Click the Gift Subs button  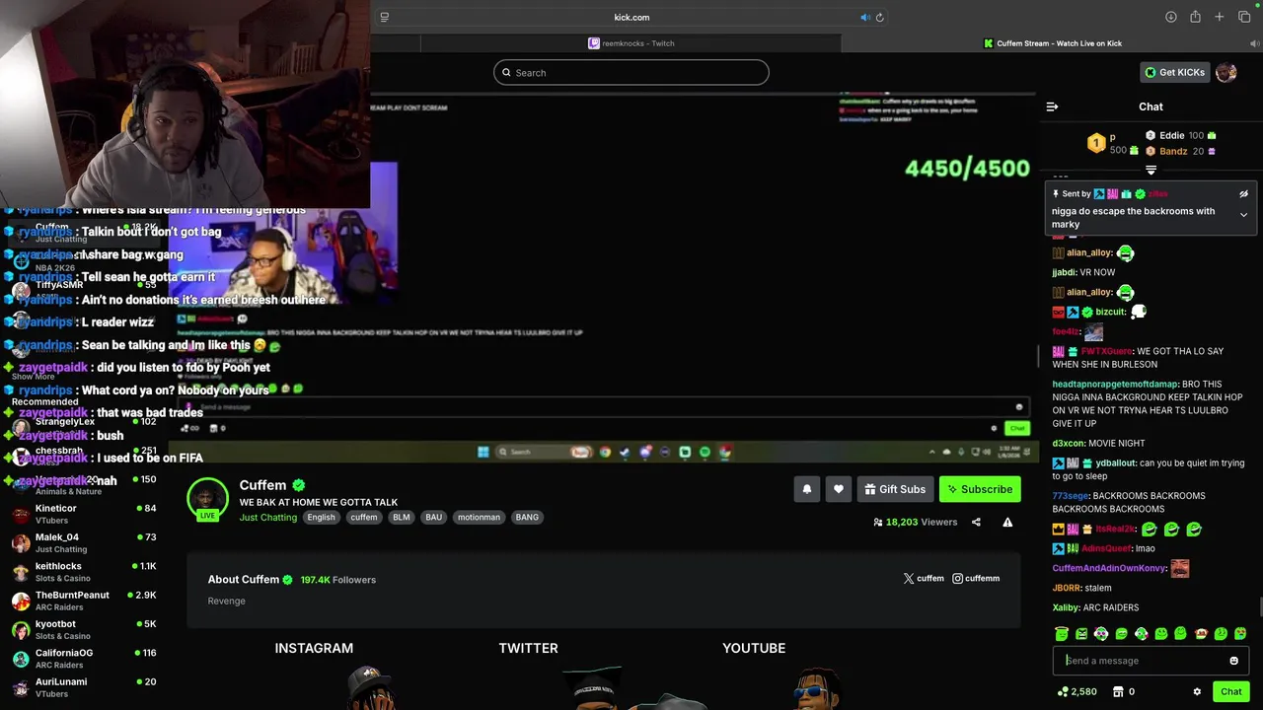(x=895, y=489)
